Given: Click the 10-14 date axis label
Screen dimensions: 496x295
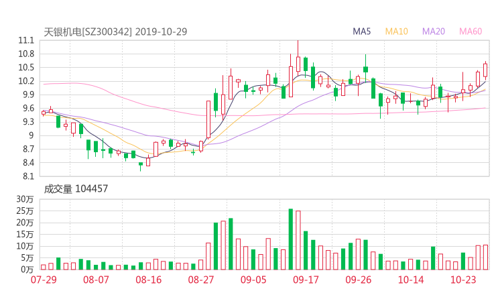Looking at the screenshot, I should (x=411, y=280).
